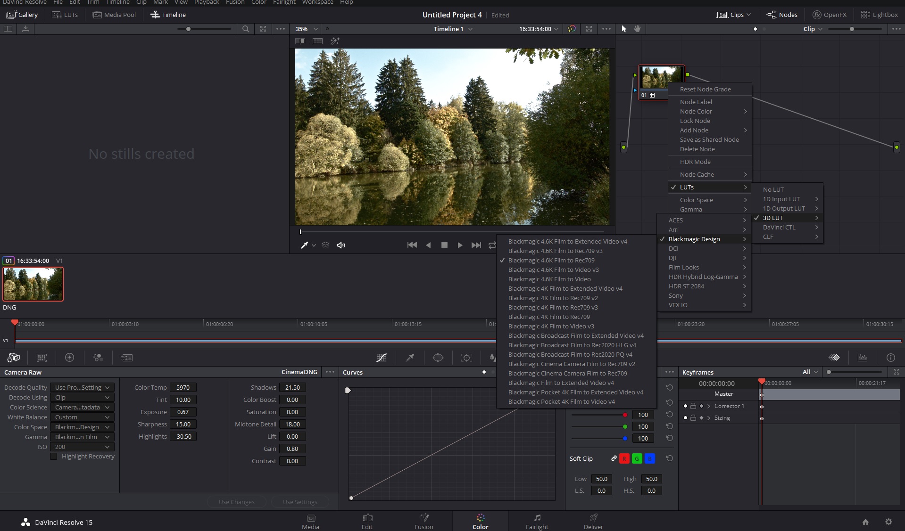The height and width of the screenshot is (531, 905).
Task: Open the Power Window palette
Action: 438,358
